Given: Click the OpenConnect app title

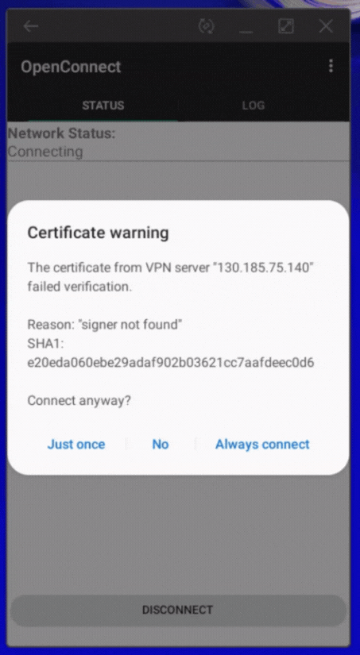Looking at the screenshot, I should tap(71, 67).
